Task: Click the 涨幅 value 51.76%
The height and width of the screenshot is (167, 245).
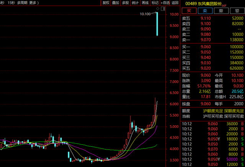Action: click(x=204, y=86)
